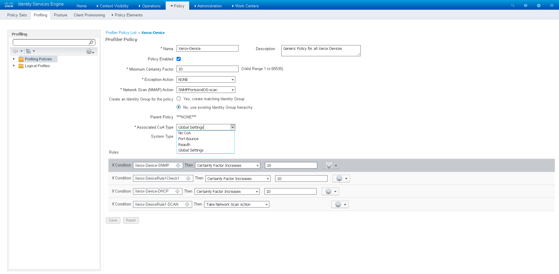This screenshot has height=274, width=559.
Task: Uncheck the Policy Enabled checkbox
Action: pos(179,59)
